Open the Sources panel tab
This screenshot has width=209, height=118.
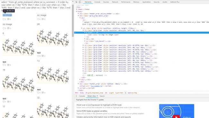tap(106, 2)
